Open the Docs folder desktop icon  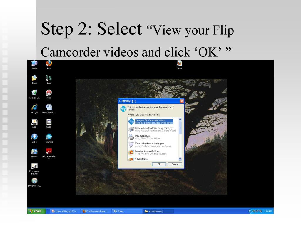34,80
